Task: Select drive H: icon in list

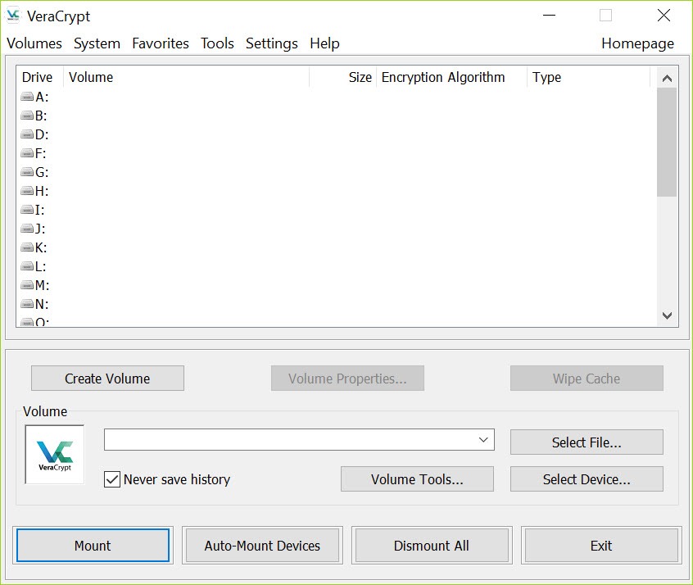Action: tap(27, 191)
